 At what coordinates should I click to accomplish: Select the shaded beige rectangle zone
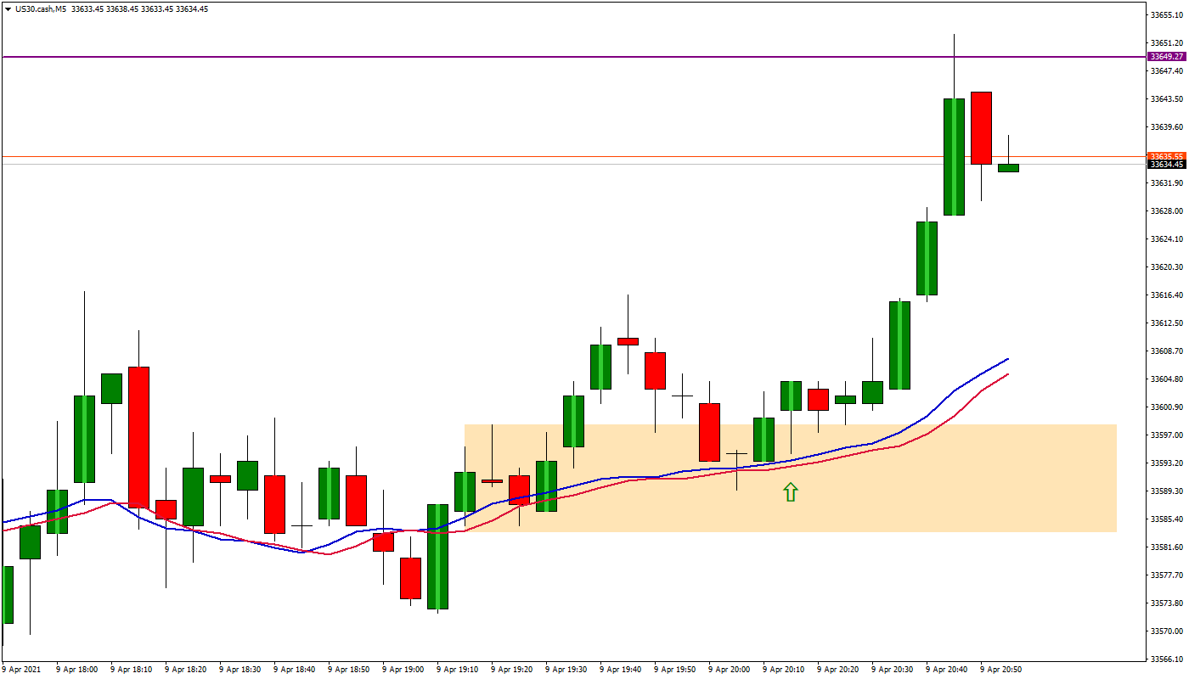tap(790, 478)
